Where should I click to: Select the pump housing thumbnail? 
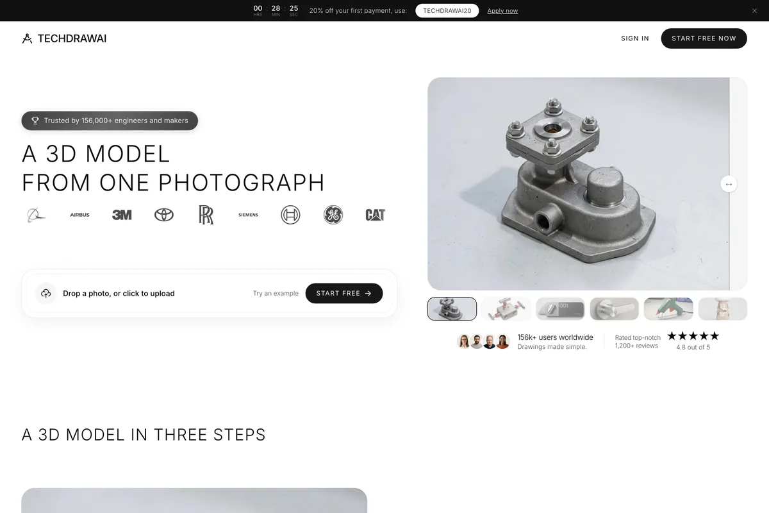click(452, 308)
